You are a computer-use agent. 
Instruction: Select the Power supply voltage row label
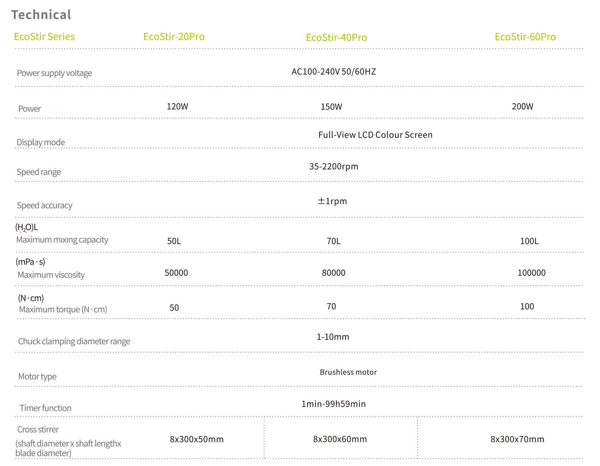(x=54, y=73)
